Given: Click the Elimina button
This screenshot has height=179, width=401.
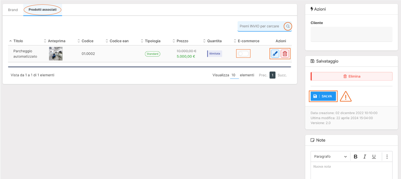Looking at the screenshot, I should (351, 76).
